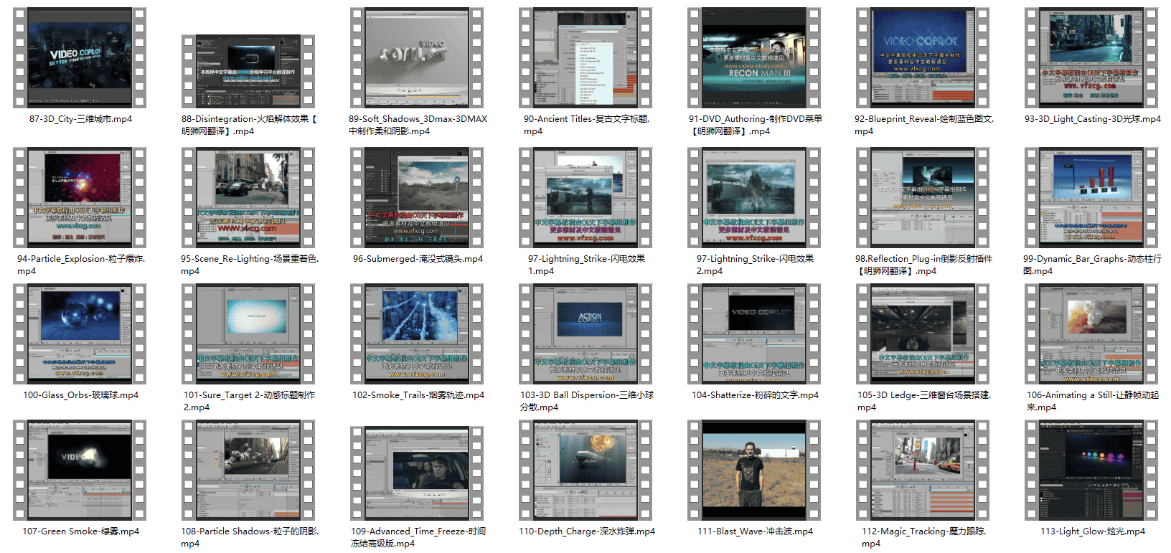This screenshot has height=553, width=1171.
Task: Select the 92-Blueprint_Reveal video thumbnail
Action: click(x=923, y=57)
